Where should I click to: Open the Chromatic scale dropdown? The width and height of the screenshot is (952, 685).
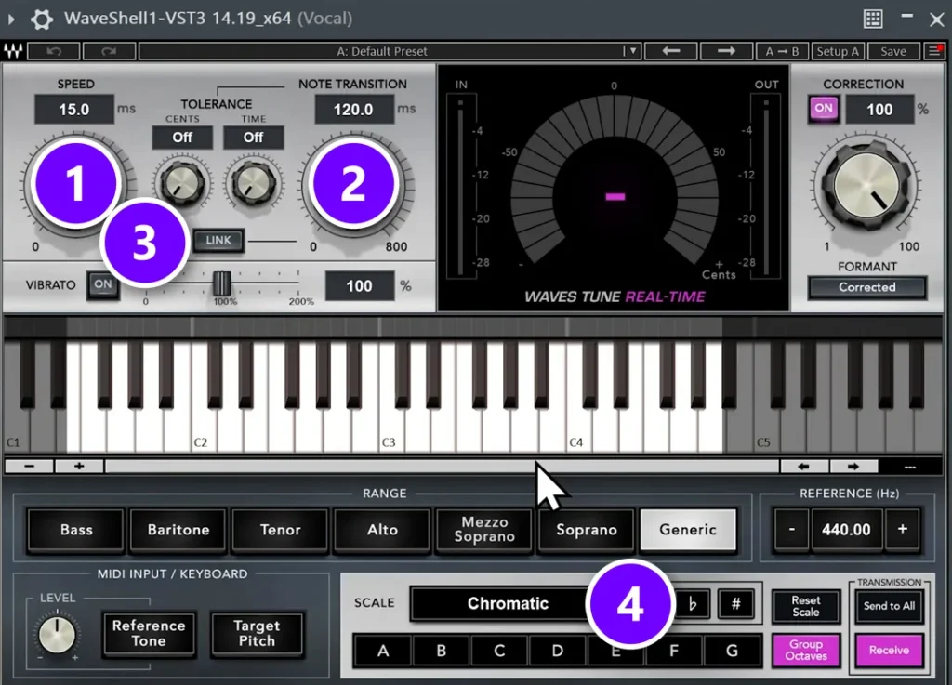pos(508,603)
